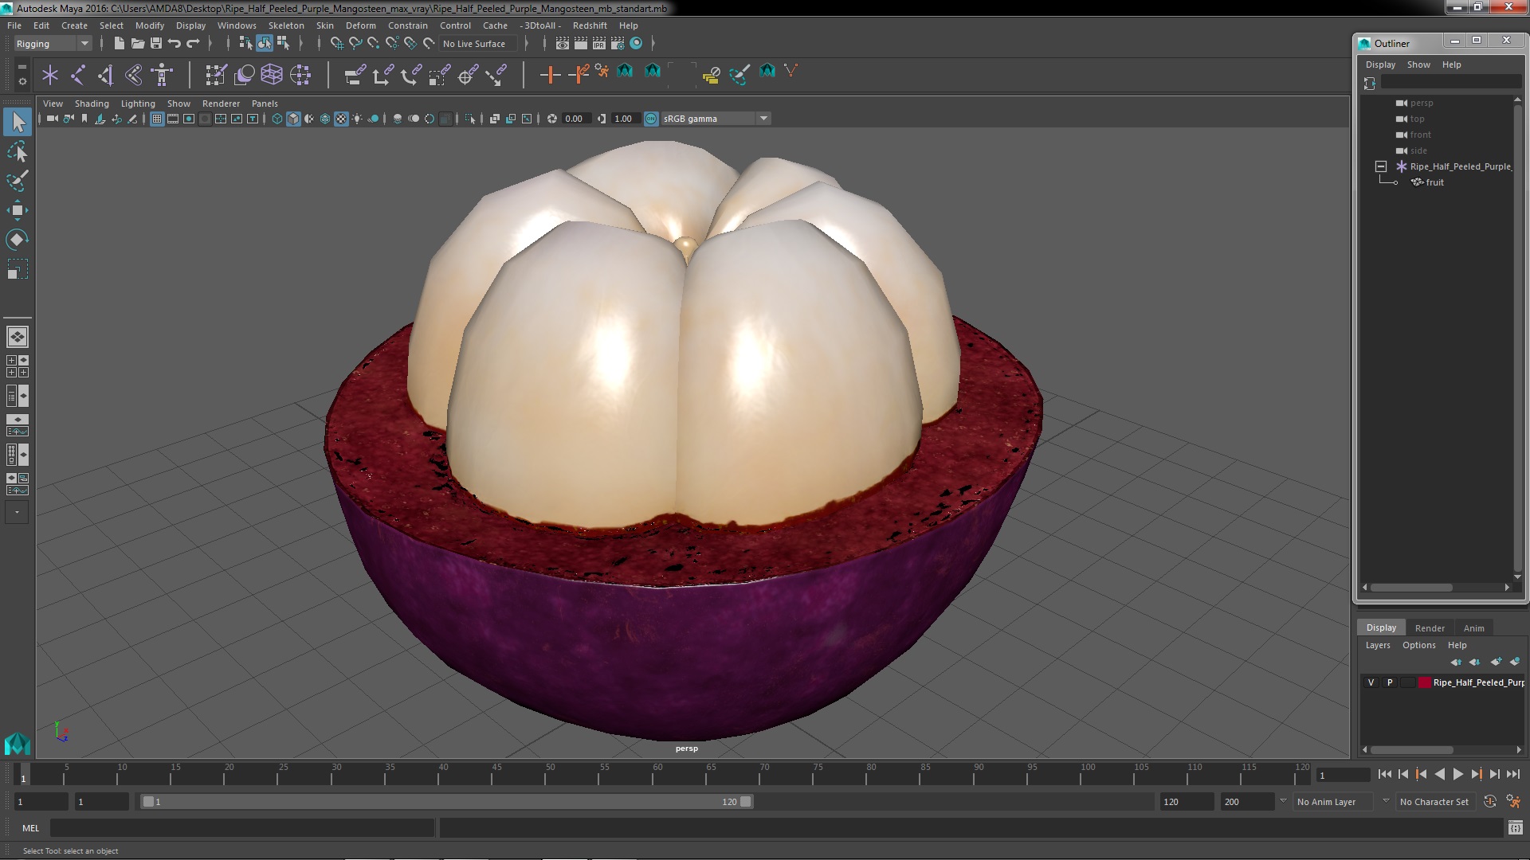
Task: Select the Create Joint tool on shelf
Action: [78, 75]
